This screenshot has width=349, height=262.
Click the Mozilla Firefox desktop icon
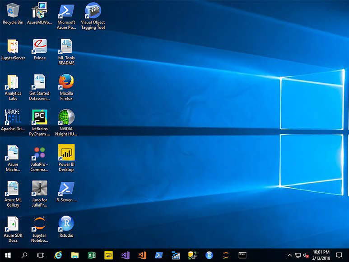click(x=66, y=82)
